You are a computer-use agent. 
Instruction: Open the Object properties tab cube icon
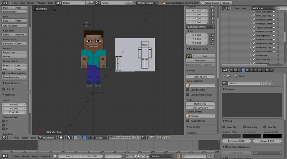(x=247, y=70)
